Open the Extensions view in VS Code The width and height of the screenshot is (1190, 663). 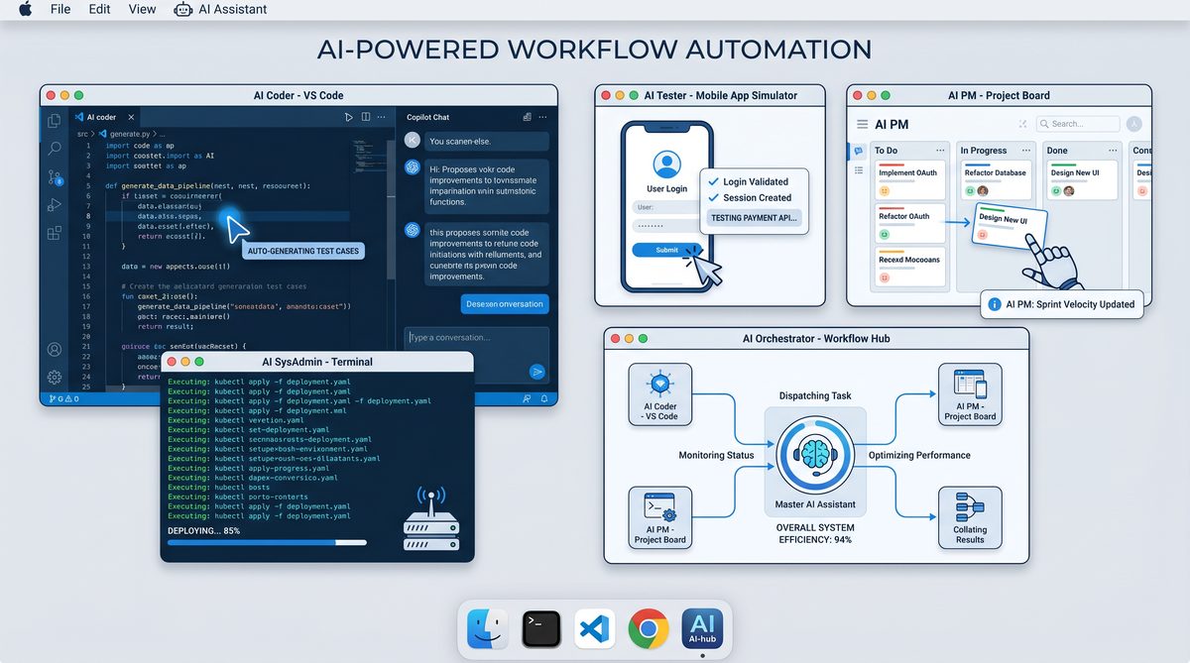click(x=55, y=234)
